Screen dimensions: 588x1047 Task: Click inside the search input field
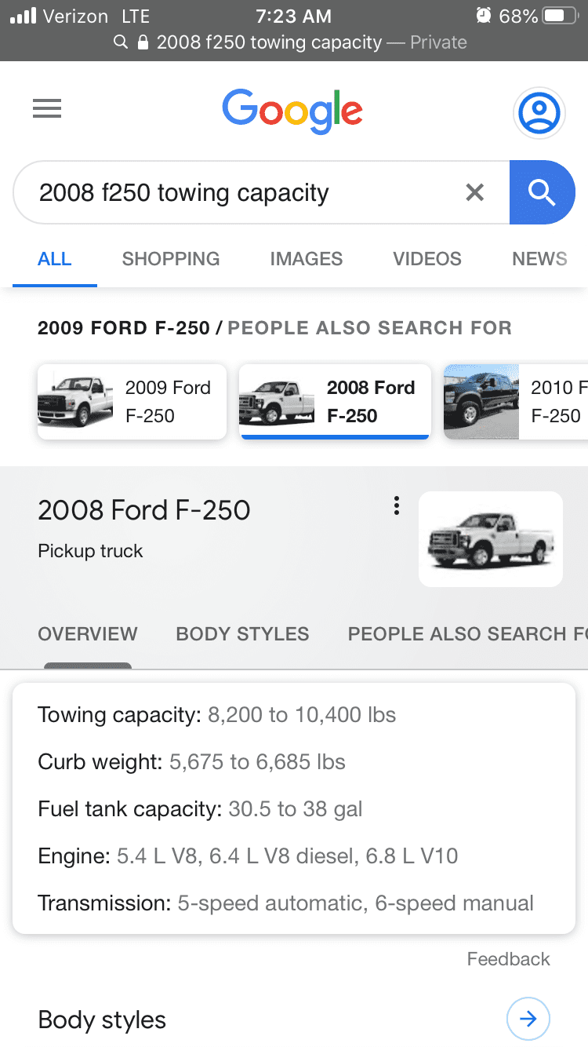235,192
